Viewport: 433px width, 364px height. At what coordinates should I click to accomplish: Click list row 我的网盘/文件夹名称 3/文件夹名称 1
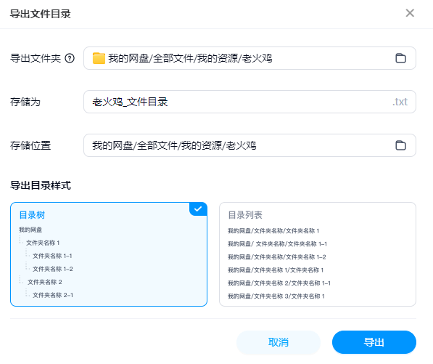coord(276,296)
